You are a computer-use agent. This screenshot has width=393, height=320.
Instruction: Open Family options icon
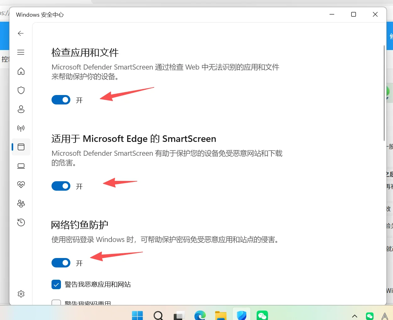(x=21, y=204)
